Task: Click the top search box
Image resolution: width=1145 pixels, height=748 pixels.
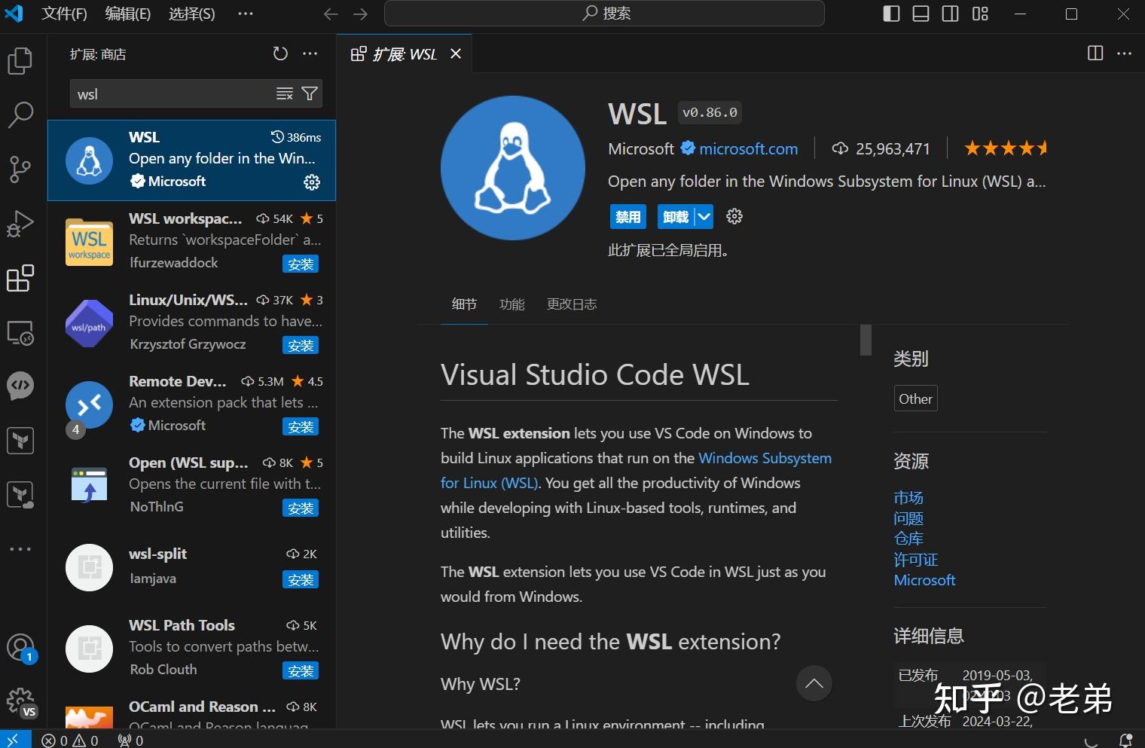Action: (x=603, y=13)
